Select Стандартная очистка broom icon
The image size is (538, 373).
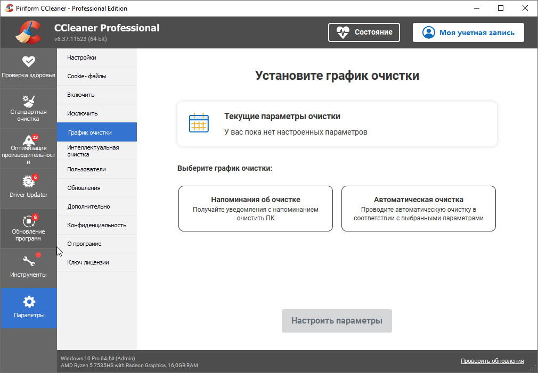coord(28,101)
